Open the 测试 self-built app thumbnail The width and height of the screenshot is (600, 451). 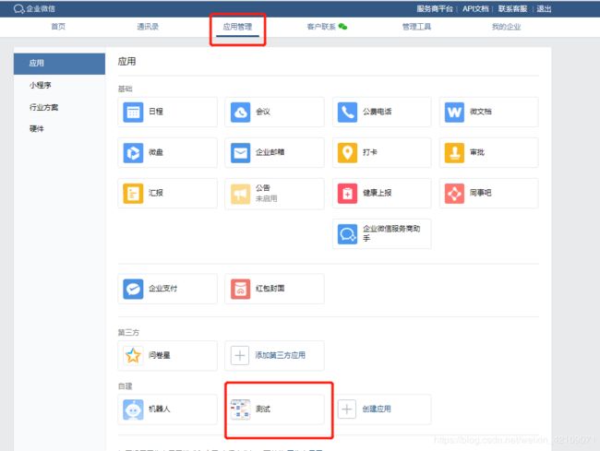click(x=240, y=409)
